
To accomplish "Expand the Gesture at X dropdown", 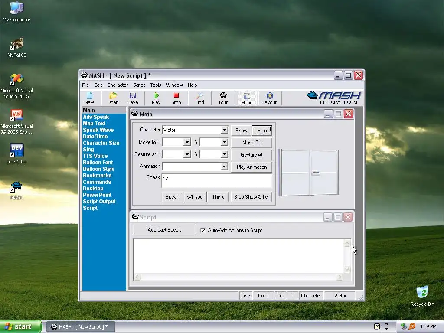I will (187, 154).
